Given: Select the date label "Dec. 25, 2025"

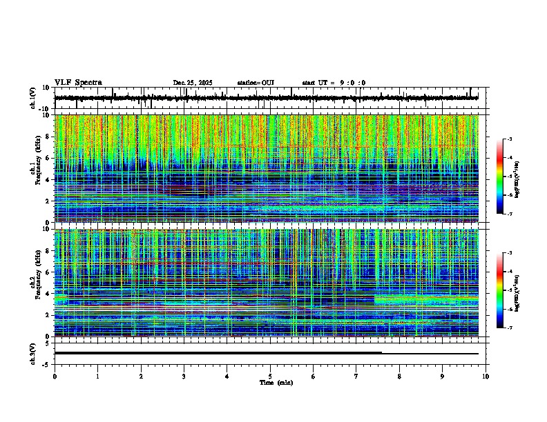Looking at the screenshot, I should [193, 83].
